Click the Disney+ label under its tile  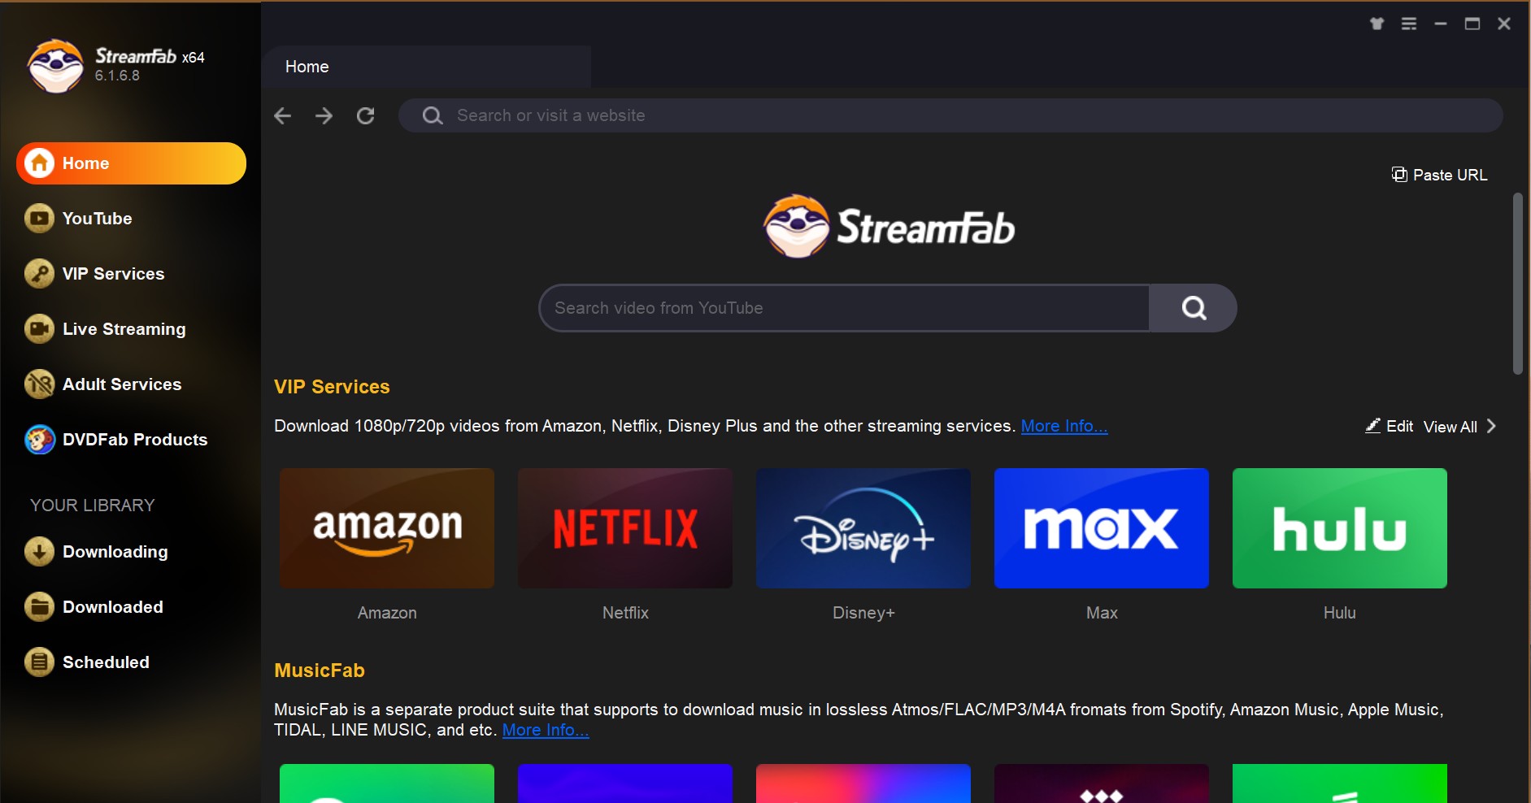[863, 613]
